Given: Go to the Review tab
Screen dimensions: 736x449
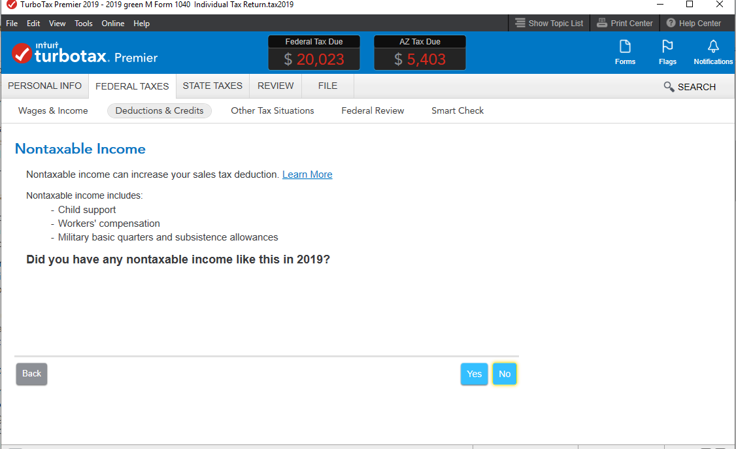Looking at the screenshot, I should coord(276,86).
